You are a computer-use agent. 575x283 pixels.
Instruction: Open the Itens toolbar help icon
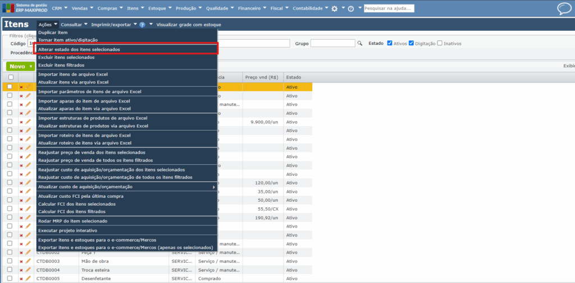[142, 25]
